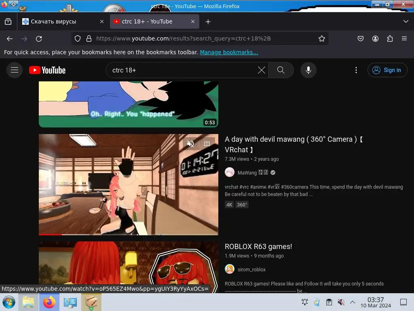This screenshot has height=311, width=414.
Task: Click inside the YouTube search box
Action: [182, 70]
